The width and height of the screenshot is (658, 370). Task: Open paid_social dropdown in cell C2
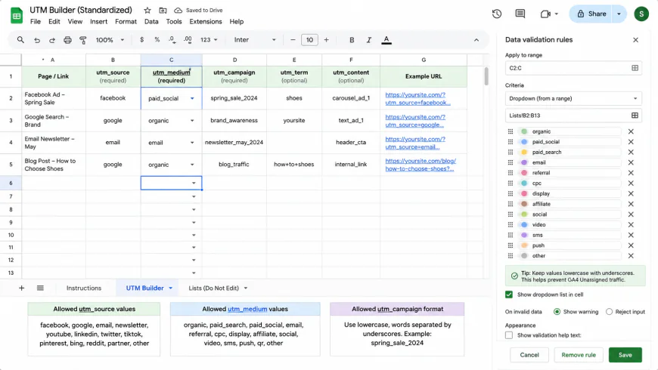point(192,98)
